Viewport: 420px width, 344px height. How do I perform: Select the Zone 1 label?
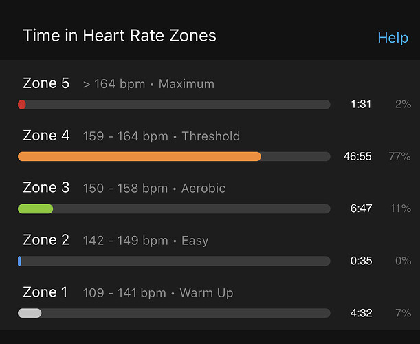point(45,292)
